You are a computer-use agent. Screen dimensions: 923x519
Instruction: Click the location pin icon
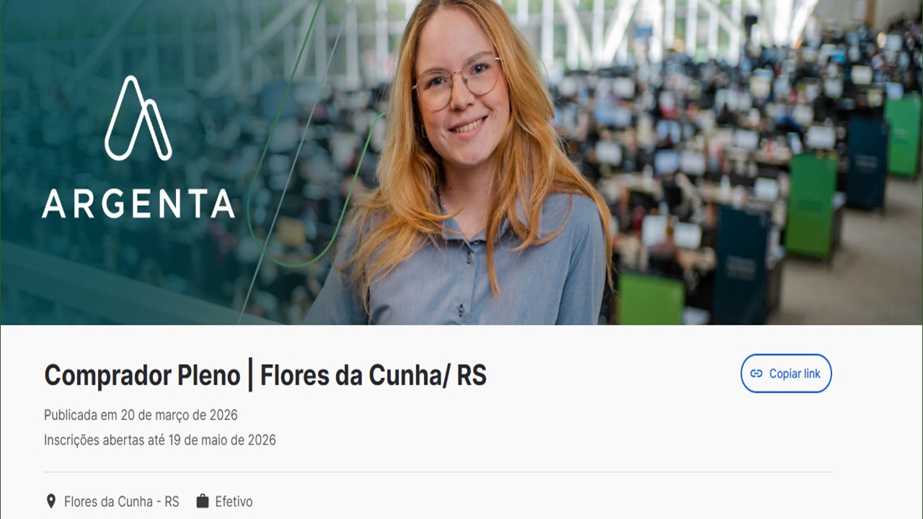click(50, 501)
